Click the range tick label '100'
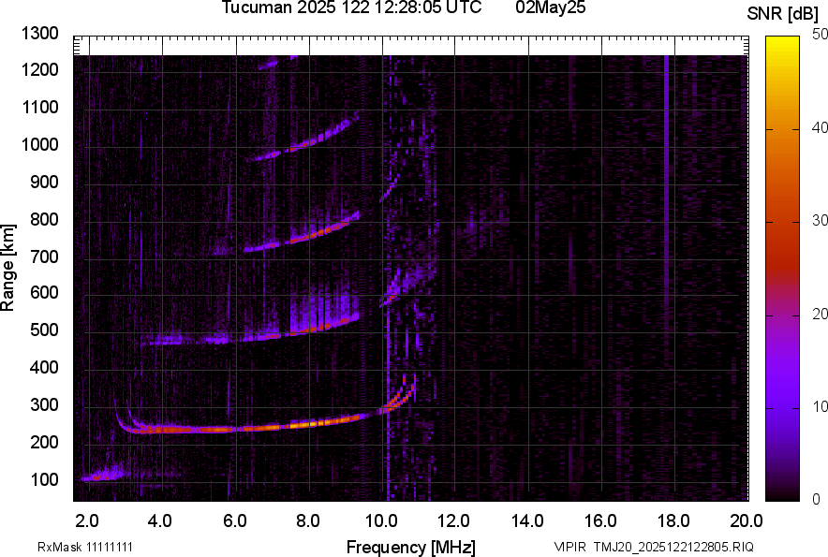The width and height of the screenshot is (828, 557). coord(44,479)
